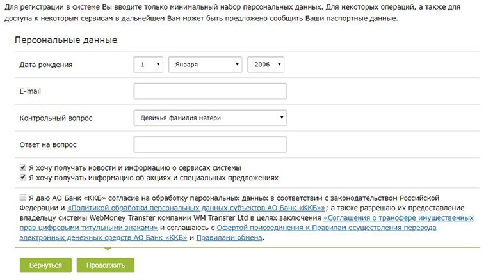Click the arrow of the day selector
The width and height of the screenshot is (493, 280).
(x=158, y=64)
